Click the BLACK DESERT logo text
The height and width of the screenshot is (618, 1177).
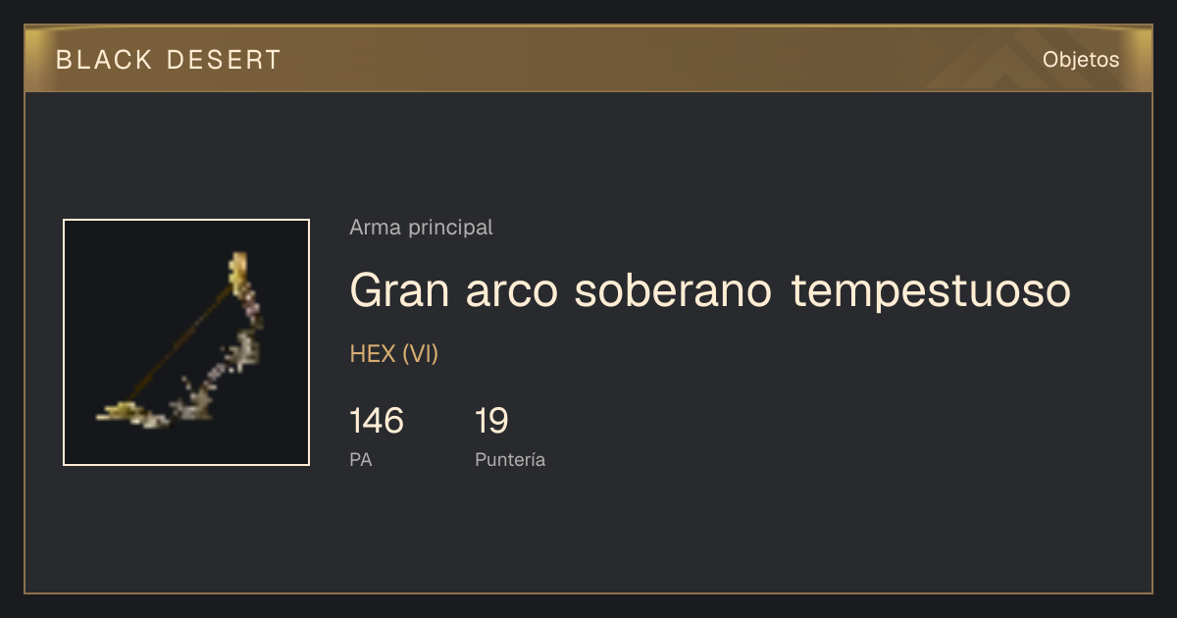coord(169,60)
